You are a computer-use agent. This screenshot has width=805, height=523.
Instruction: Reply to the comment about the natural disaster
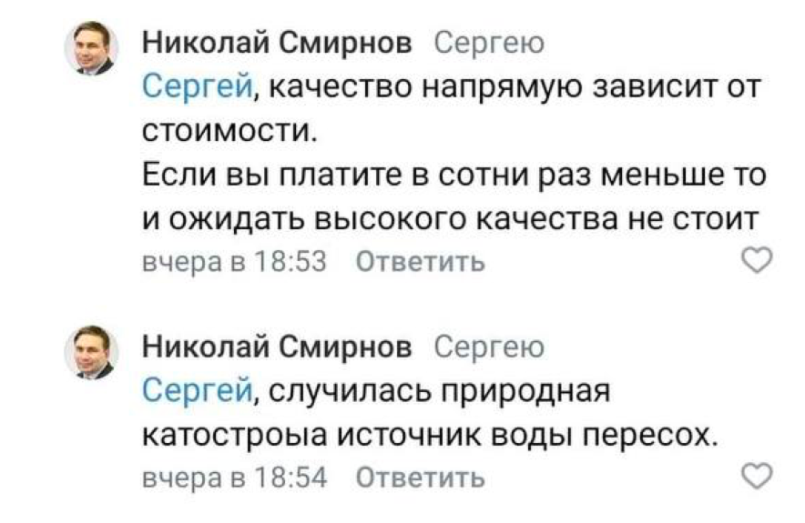point(419,477)
